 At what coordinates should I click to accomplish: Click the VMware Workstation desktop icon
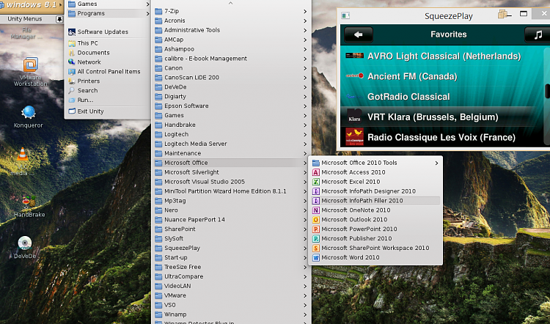coord(31,72)
